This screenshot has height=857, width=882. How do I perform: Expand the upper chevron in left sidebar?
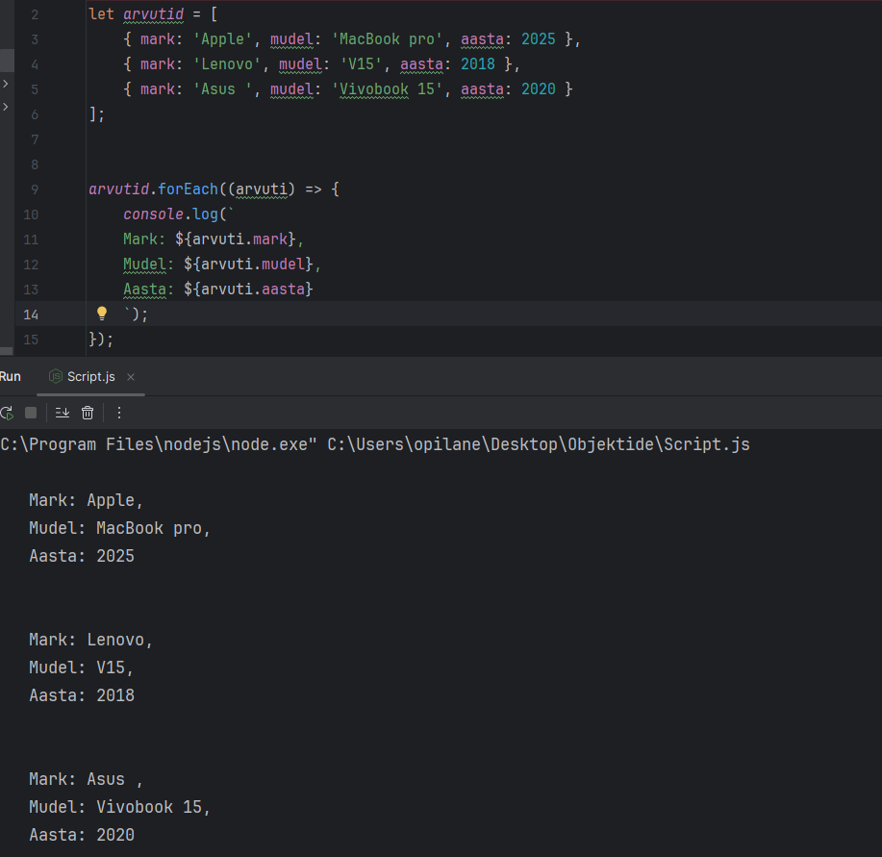pyautogui.click(x=5, y=85)
